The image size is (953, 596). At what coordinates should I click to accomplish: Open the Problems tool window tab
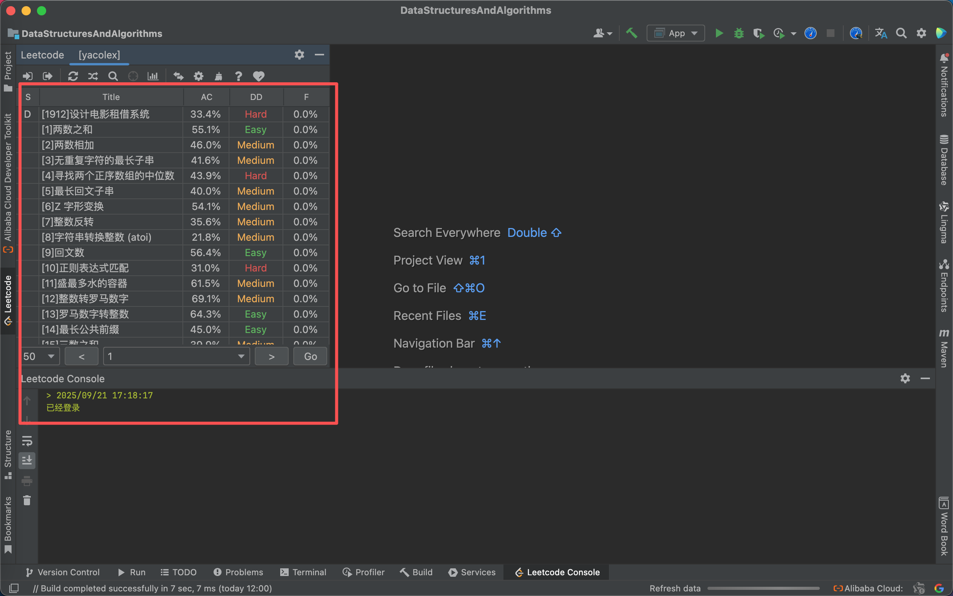click(x=238, y=572)
